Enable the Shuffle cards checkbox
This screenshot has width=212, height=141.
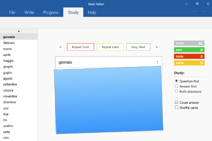[176, 108]
